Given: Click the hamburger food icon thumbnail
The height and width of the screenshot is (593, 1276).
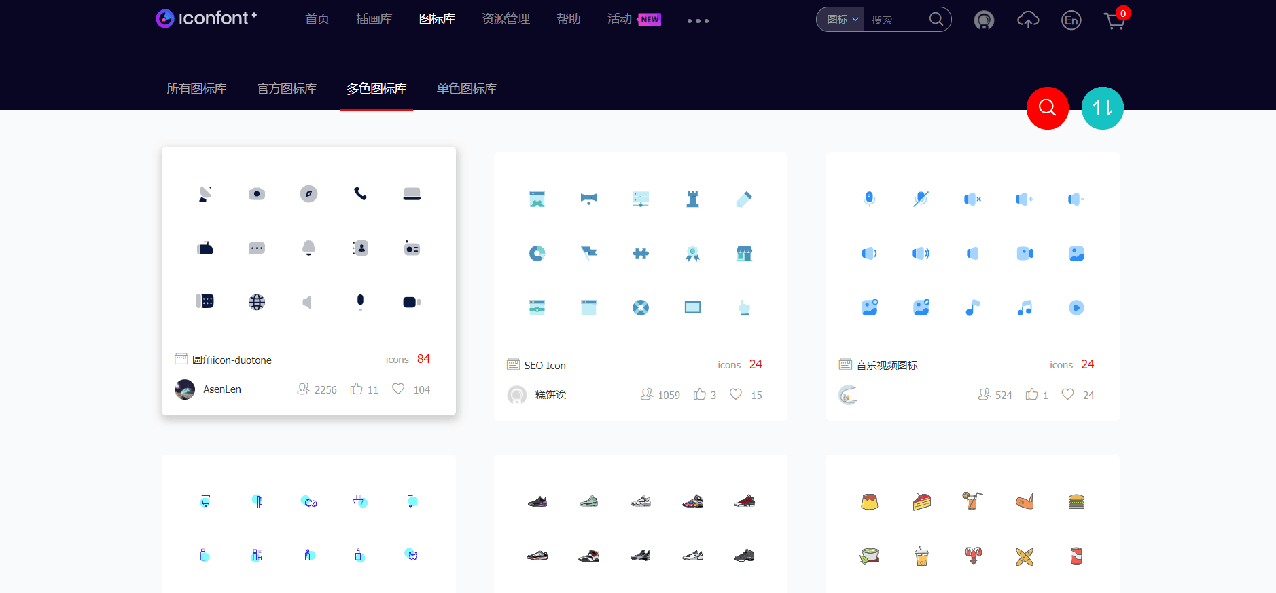Looking at the screenshot, I should coord(1076,501).
